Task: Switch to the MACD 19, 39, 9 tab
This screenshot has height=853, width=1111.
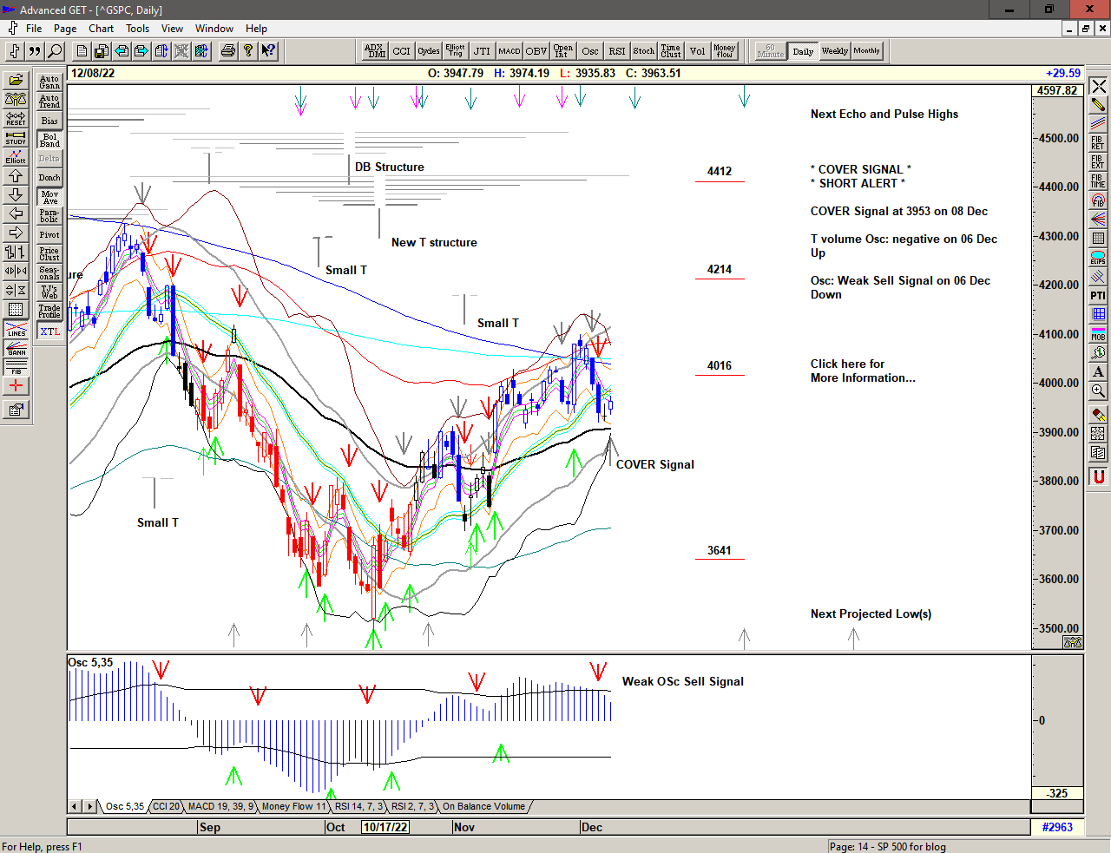Action: point(220,806)
